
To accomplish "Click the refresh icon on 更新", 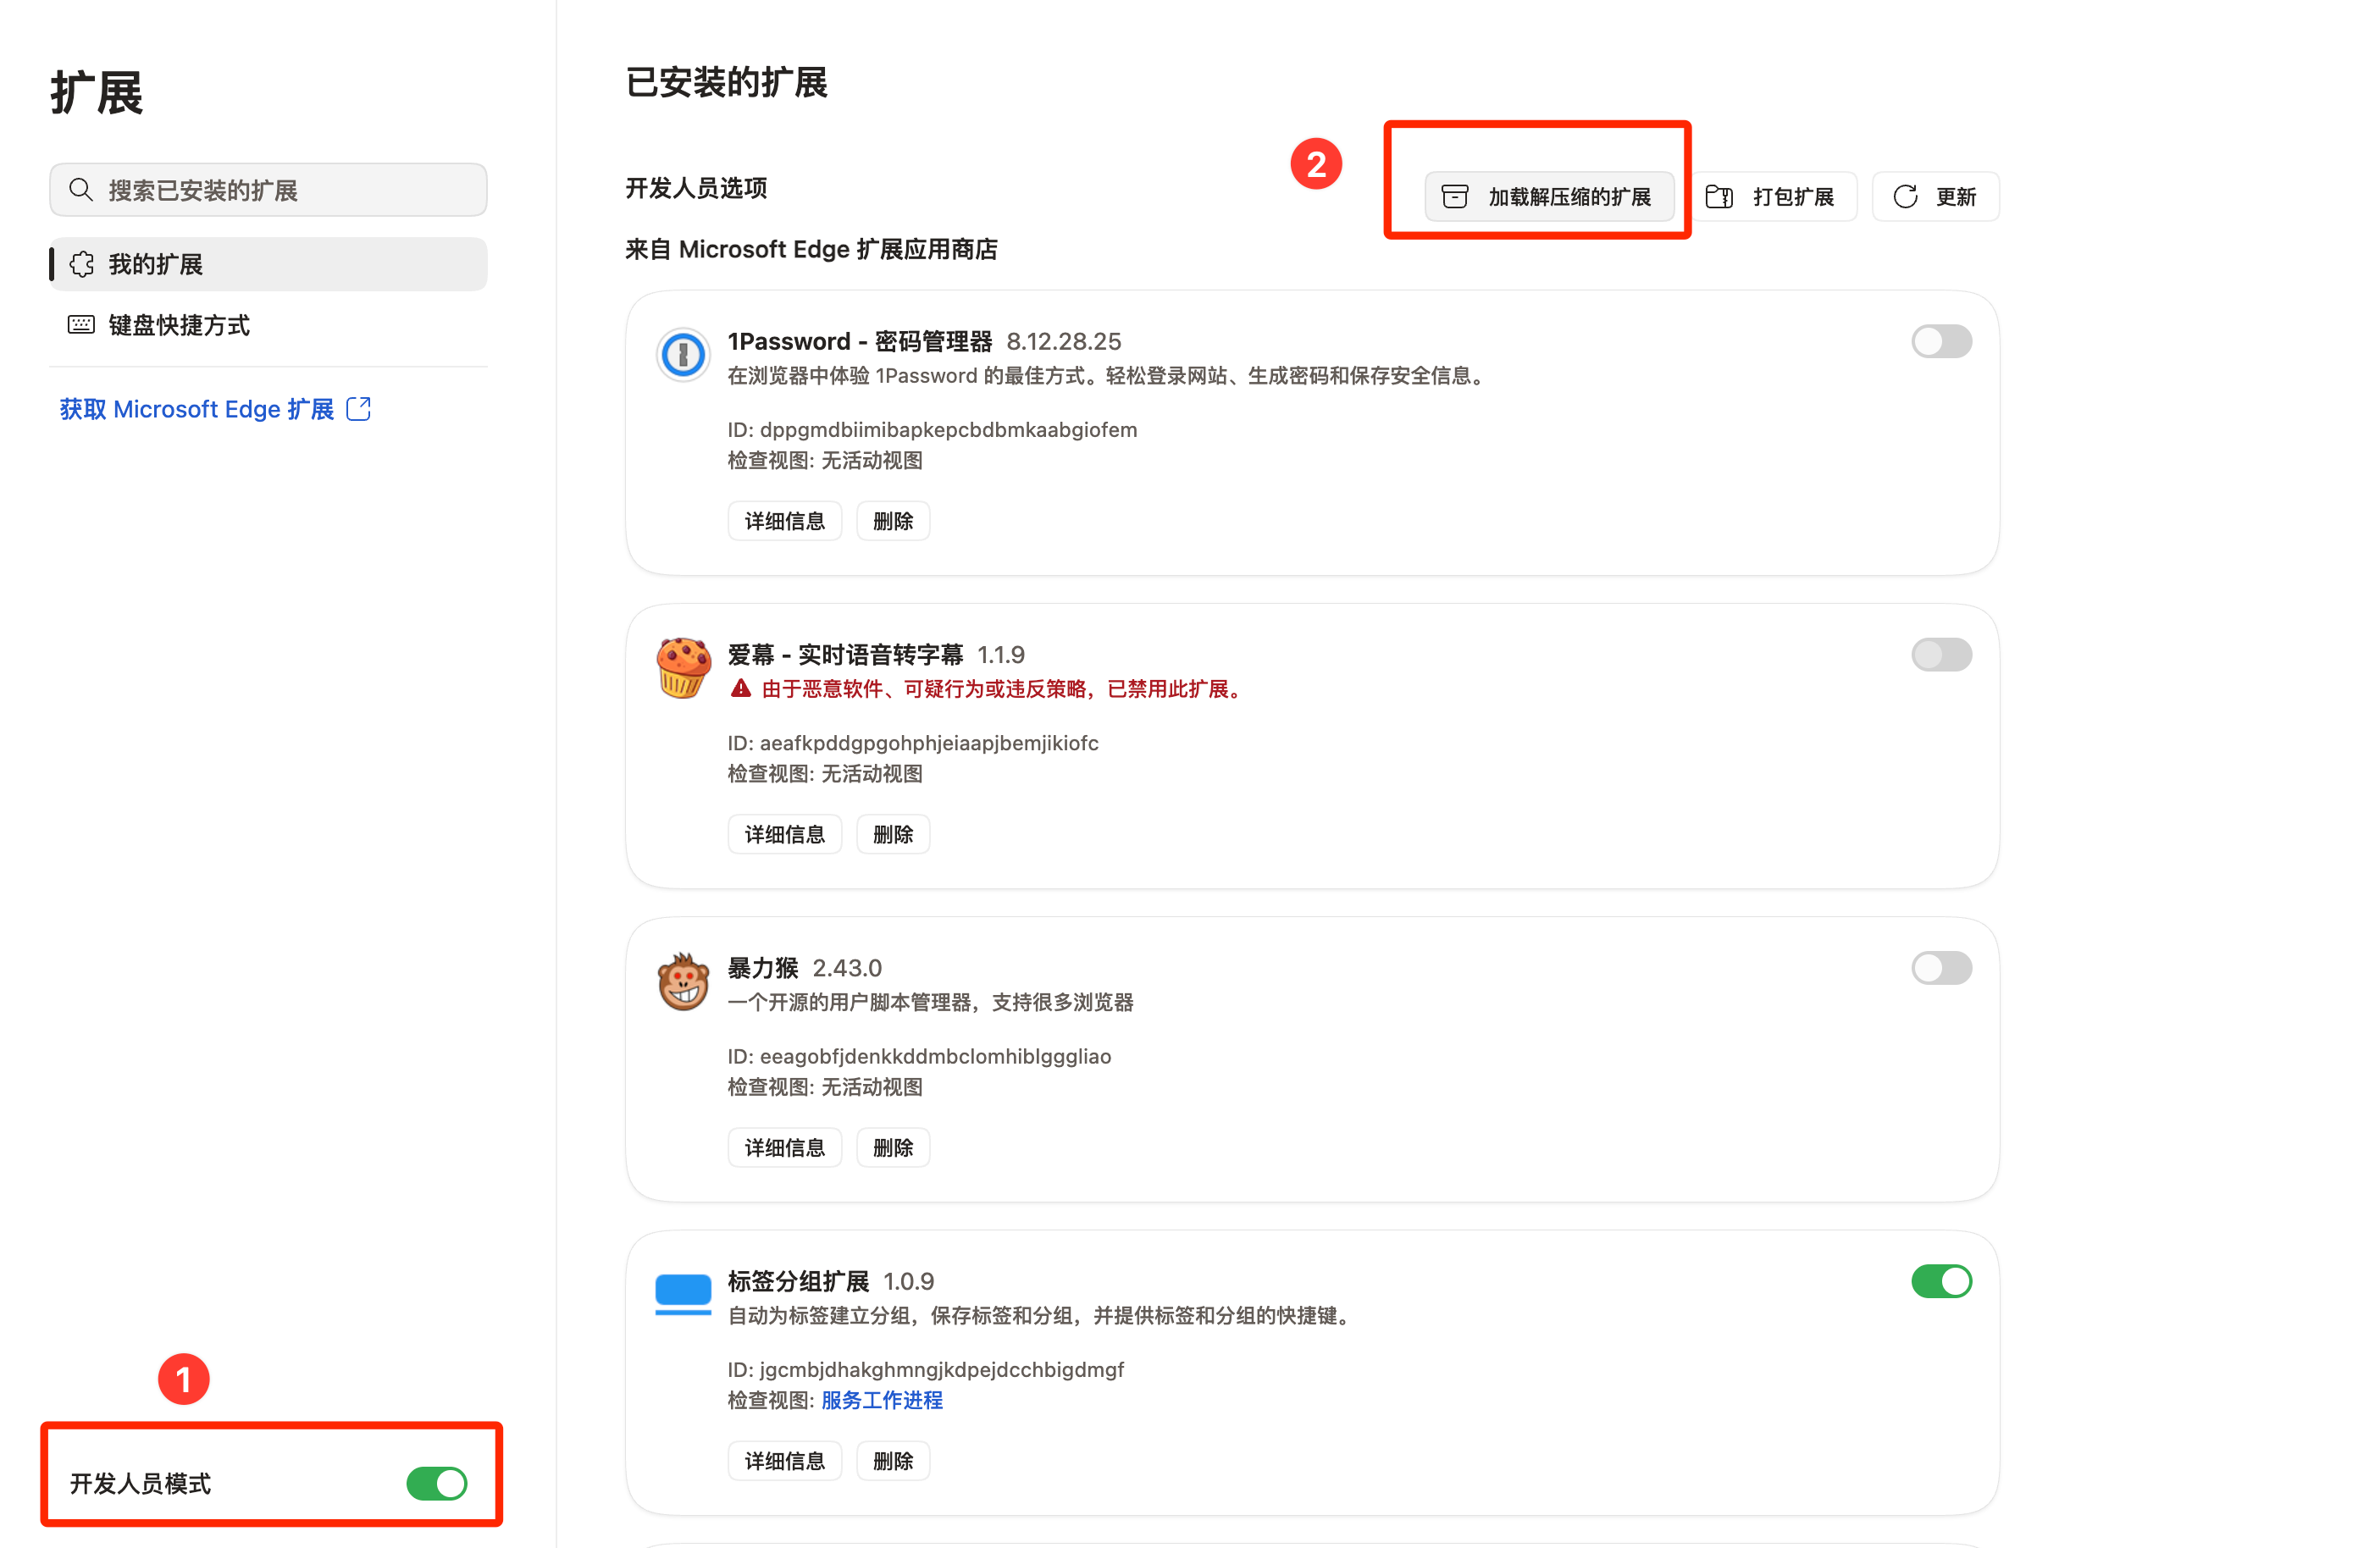I will [1905, 197].
